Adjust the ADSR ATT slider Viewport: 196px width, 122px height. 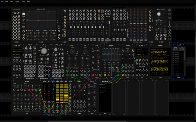pos(99,51)
